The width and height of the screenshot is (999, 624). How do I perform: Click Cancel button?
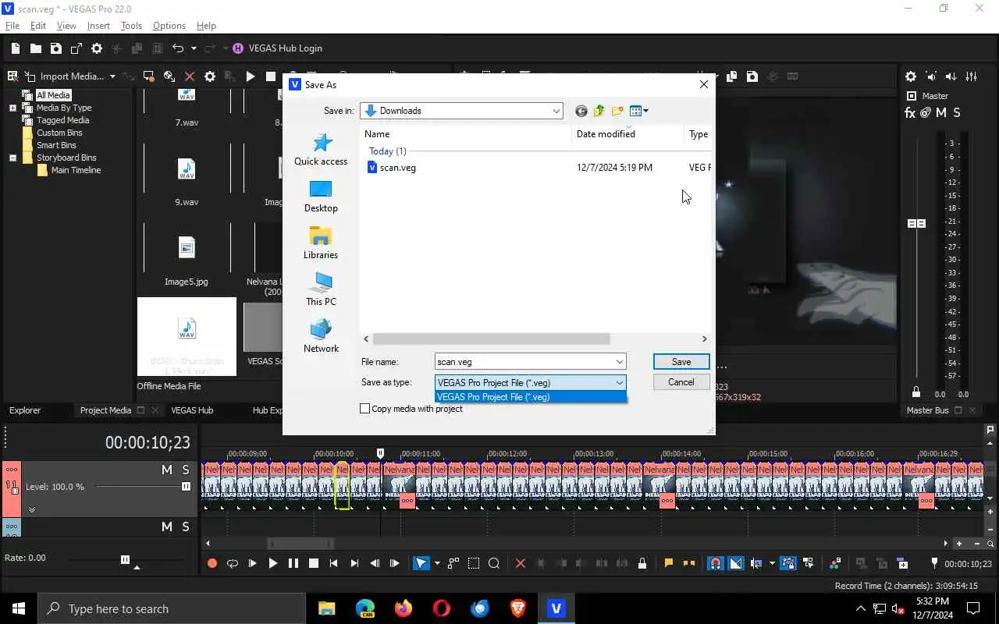tap(681, 382)
